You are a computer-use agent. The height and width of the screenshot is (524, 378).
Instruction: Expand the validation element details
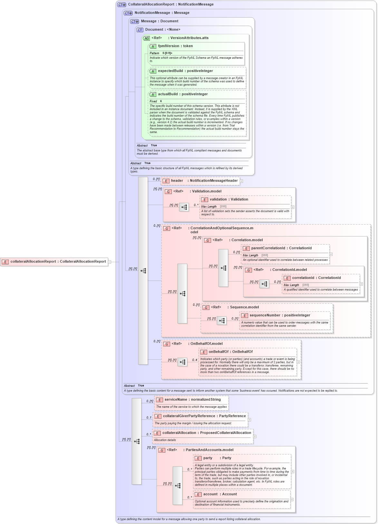[x=293, y=207]
